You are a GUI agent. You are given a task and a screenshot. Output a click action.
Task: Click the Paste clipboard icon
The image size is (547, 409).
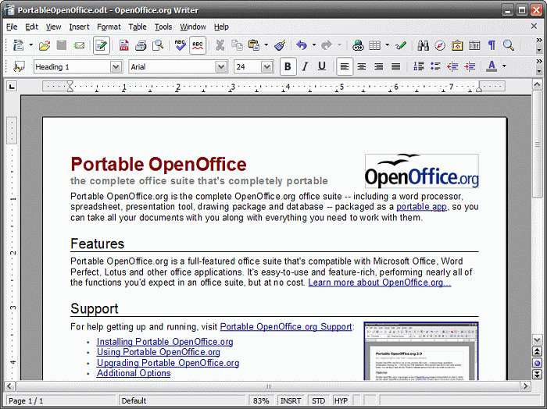(x=254, y=45)
